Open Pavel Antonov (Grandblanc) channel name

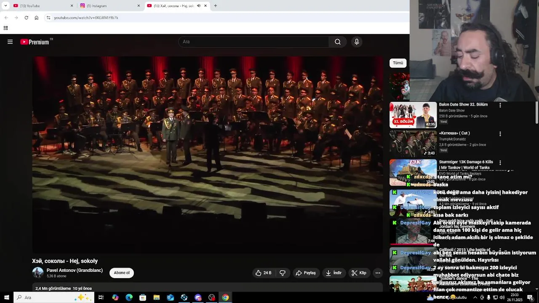[75, 270]
